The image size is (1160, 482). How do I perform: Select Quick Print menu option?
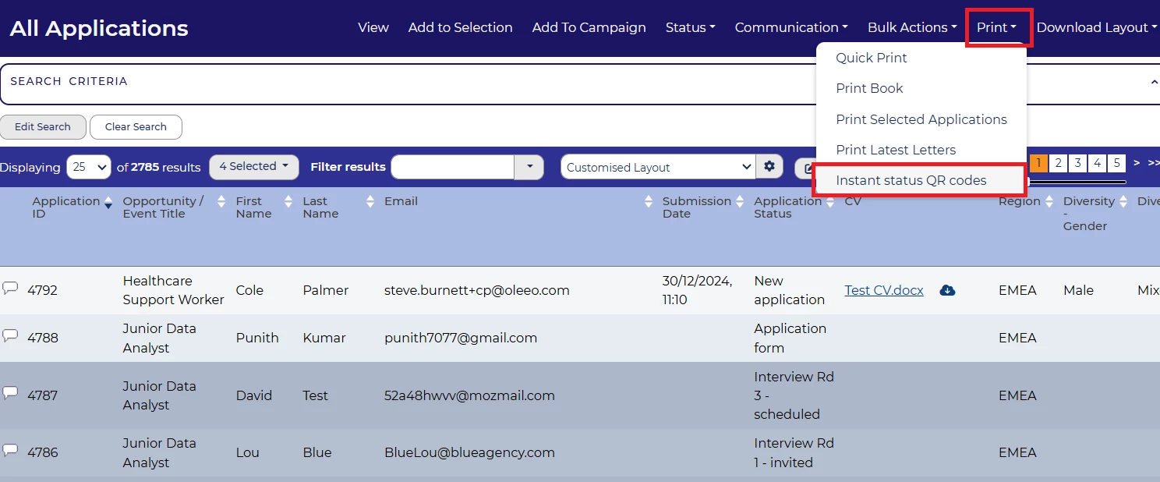point(871,58)
